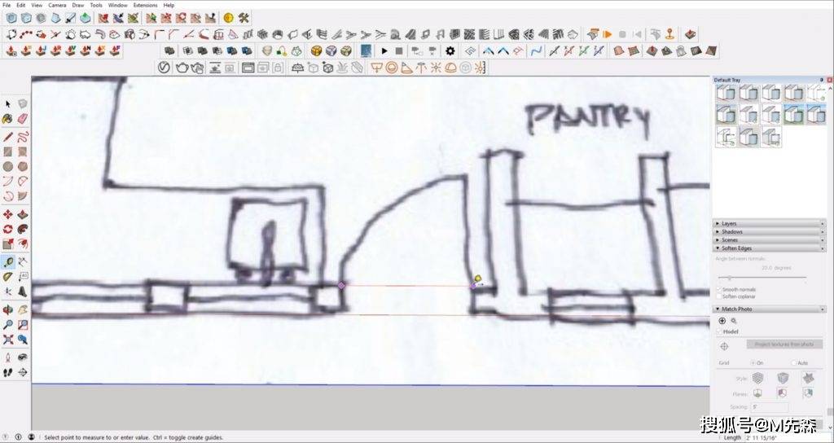Open the Draw menu
Viewport: 834px width, 443px height.
coord(77,5)
